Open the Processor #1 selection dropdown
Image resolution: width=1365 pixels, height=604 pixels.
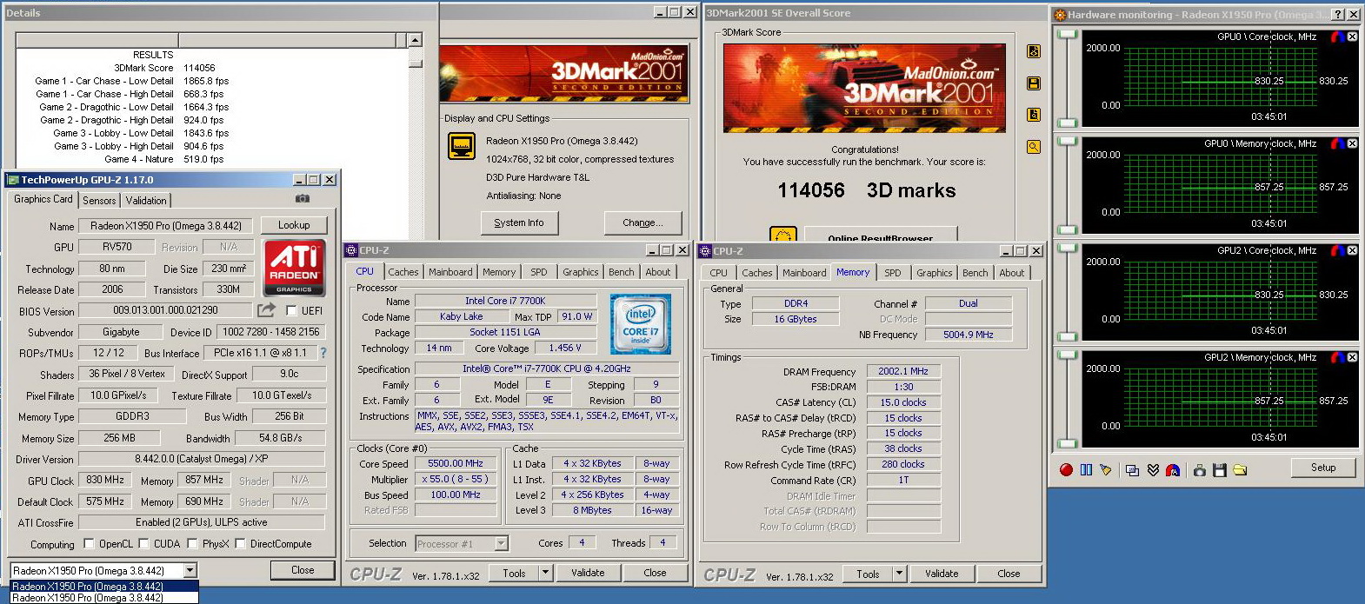pos(501,544)
